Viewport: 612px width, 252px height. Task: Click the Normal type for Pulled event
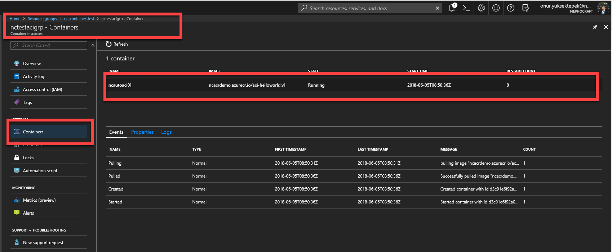click(199, 176)
